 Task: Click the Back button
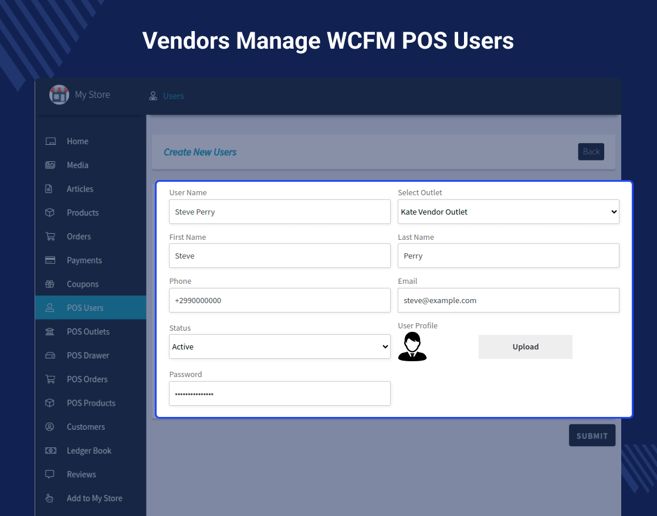point(591,152)
